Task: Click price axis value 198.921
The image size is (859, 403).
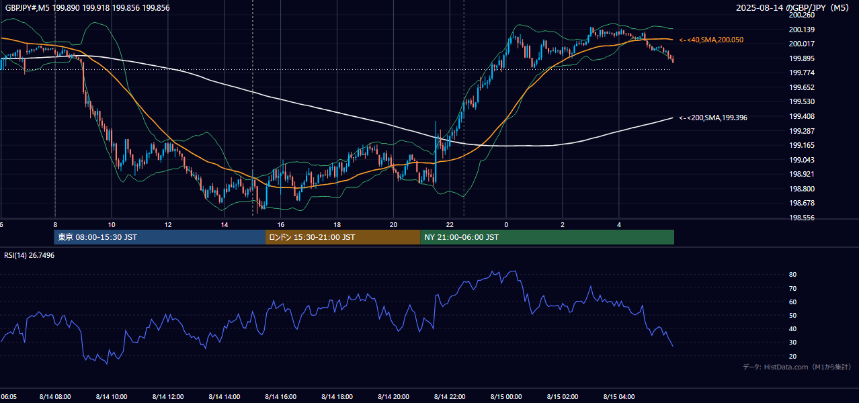Action: (x=802, y=174)
